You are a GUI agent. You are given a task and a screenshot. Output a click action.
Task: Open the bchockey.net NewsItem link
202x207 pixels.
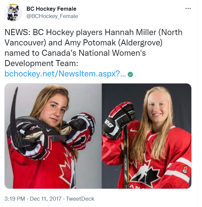(x=65, y=73)
